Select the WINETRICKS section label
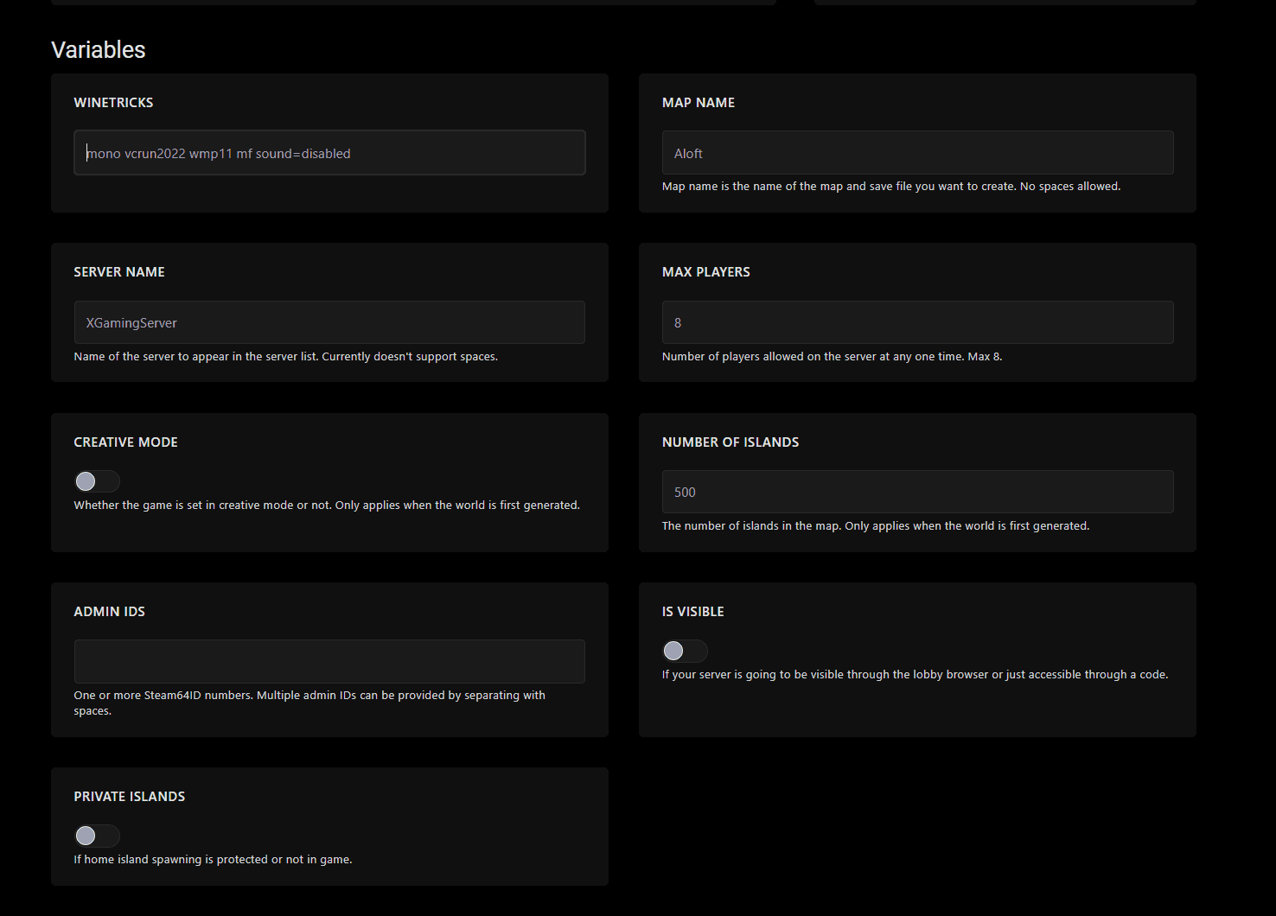The width and height of the screenshot is (1276, 916). 113,102
